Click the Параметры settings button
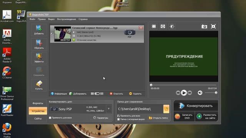This screenshot has height=138, width=246. [x=101, y=118]
